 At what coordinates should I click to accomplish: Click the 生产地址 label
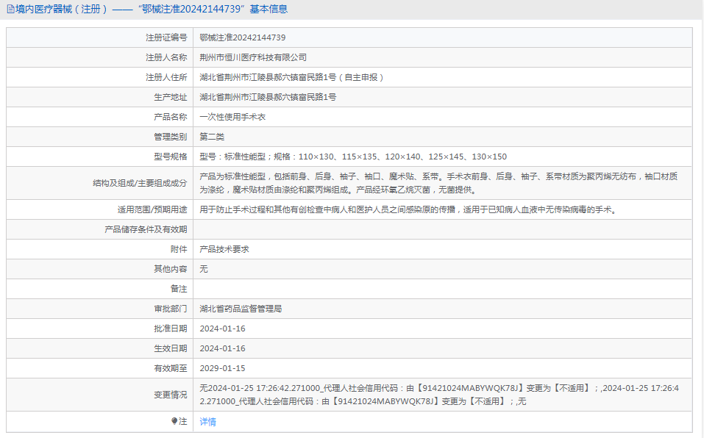click(x=170, y=97)
